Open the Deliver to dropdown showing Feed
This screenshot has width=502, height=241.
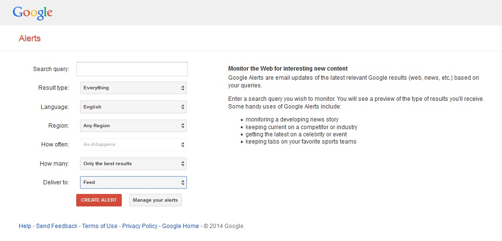tap(133, 182)
